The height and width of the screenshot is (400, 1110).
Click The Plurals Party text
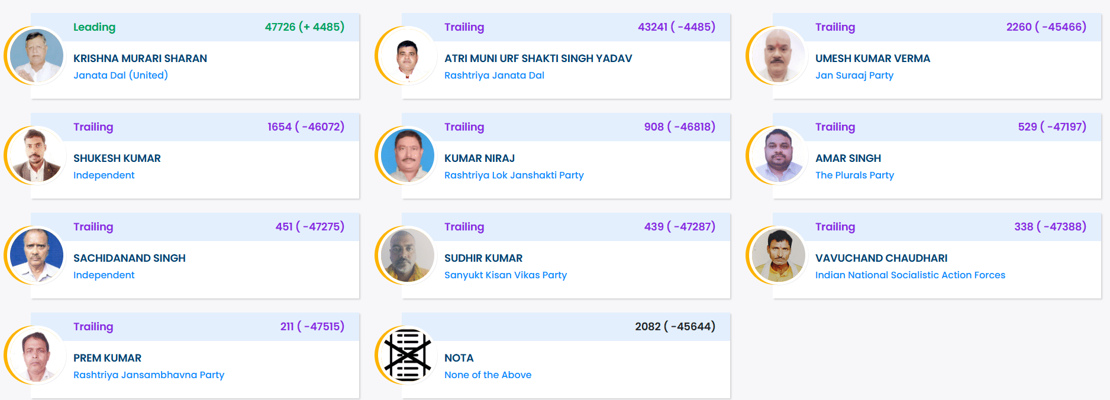pyautogui.click(x=854, y=175)
